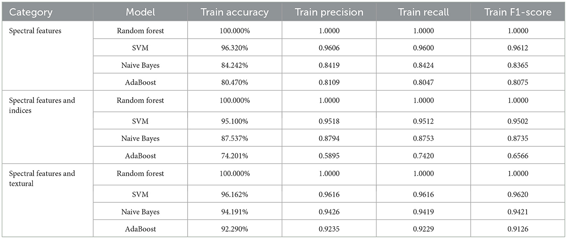Screen dimensions: 567x239
Task: Select the 95.100% accuracy cell
Action: click(235, 121)
